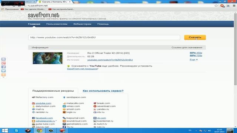Viewport: 237px width, 133px height.
Task: Download the MP4 720p link
Action: click(x=196, y=55)
